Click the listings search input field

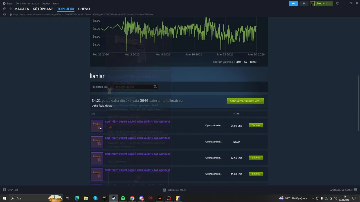coord(131,87)
